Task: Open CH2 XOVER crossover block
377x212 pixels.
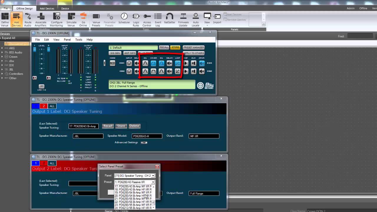Action: click(153, 71)
